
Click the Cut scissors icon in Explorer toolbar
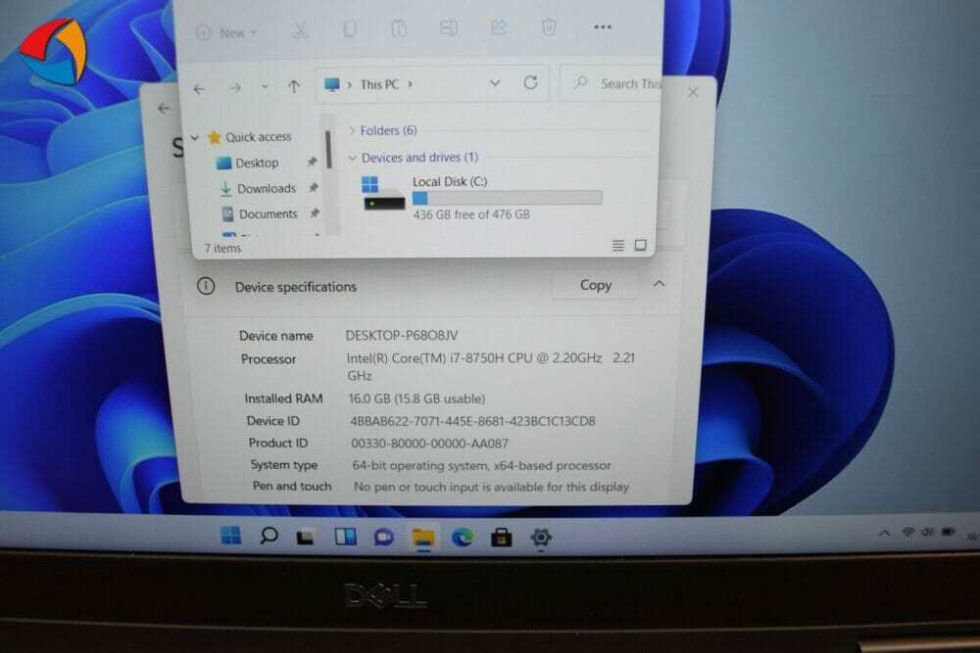[x=301, y=29]
